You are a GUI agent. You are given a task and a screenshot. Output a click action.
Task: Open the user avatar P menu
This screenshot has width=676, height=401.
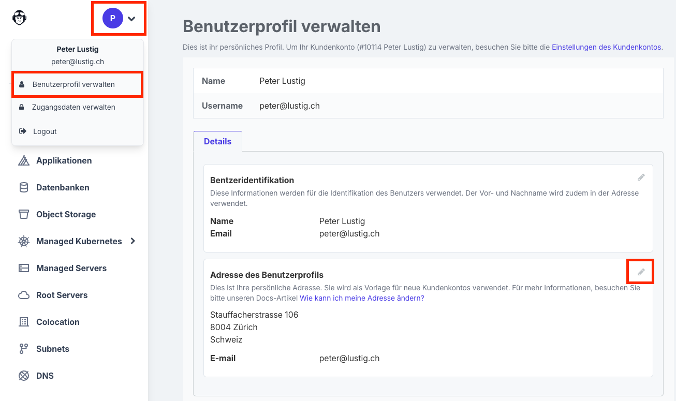[x=113, y=19]
